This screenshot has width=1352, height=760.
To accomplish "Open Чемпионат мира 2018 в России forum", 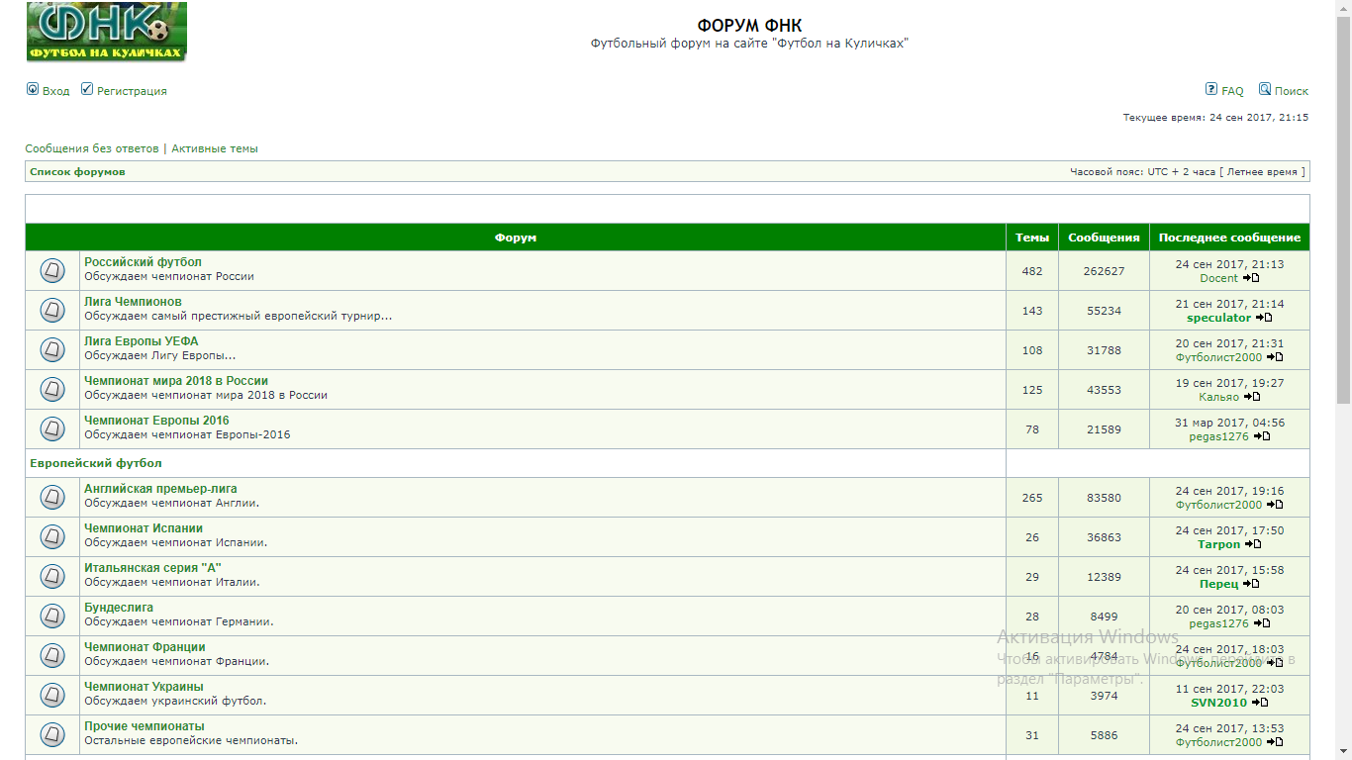I will coord(176,381).
